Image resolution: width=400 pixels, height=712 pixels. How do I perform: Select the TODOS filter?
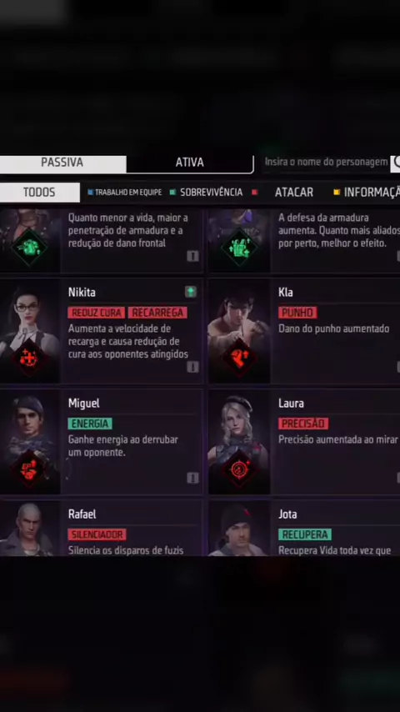point(39,192)
